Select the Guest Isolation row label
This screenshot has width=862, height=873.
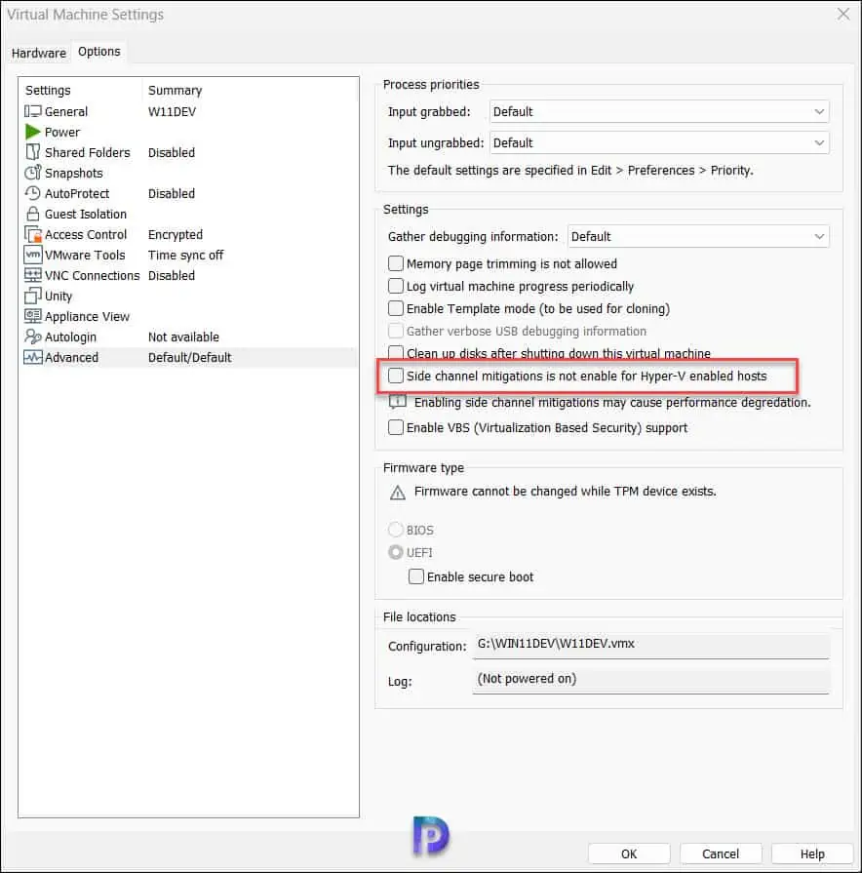86,214
